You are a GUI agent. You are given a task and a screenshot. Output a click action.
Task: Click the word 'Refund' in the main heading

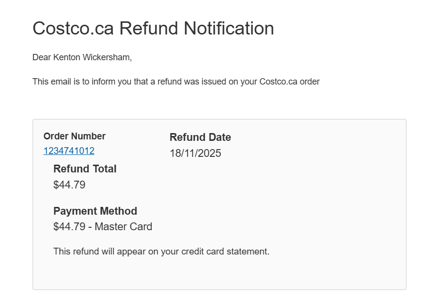(x=148, y=28)
